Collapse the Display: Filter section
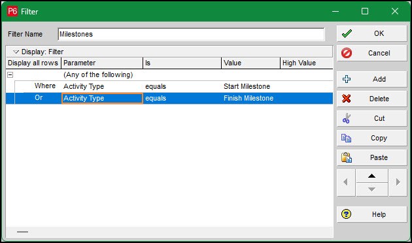This screenshot has height=243, width=412. click(16, 52)
